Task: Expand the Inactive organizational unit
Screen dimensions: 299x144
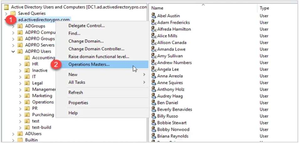Action: click(x=20, y=71)
